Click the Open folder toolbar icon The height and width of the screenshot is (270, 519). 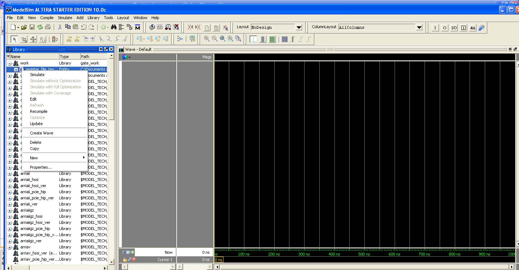pos(24,27)
